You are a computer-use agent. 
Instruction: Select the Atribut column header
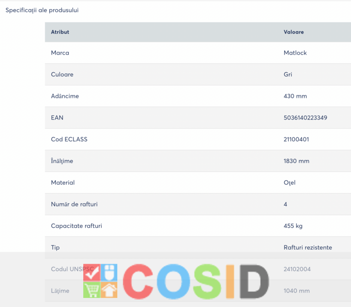(60, 32)
